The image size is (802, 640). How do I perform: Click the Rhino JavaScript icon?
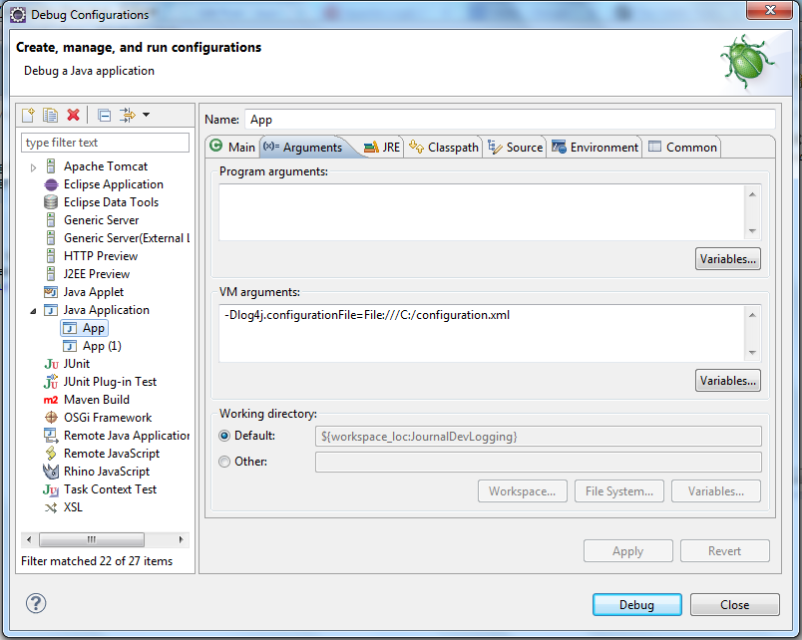point(51,472)
